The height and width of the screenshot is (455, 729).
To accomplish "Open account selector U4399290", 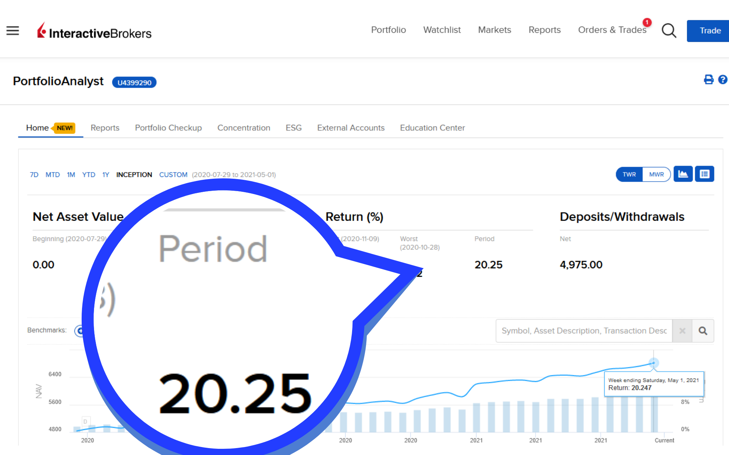I will [x=134, y=83].
